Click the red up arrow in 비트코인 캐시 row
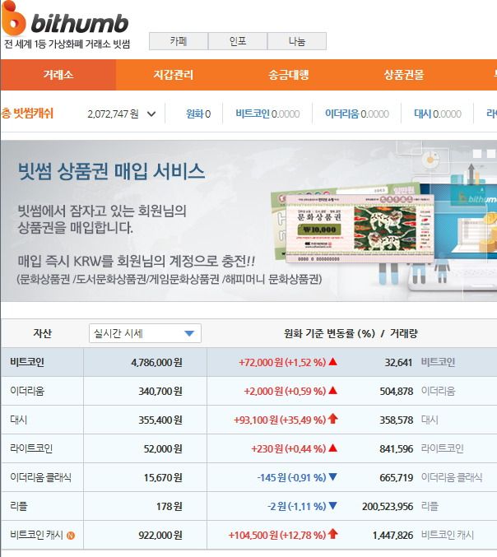Screen dimensions: 497x557 (333, 534)
